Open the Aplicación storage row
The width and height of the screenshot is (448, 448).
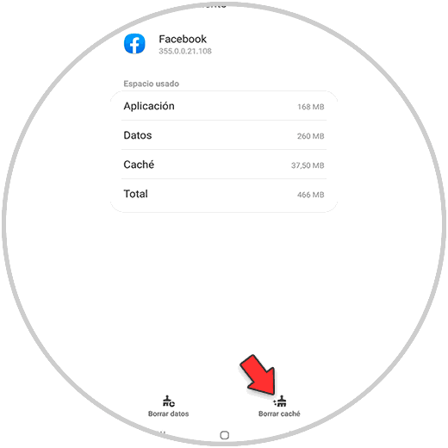click(224, 106)
